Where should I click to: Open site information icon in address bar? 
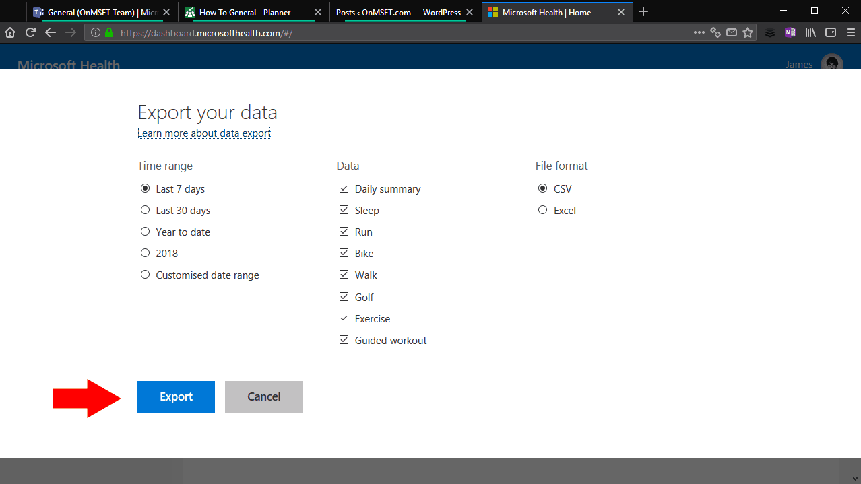point(96,32)
